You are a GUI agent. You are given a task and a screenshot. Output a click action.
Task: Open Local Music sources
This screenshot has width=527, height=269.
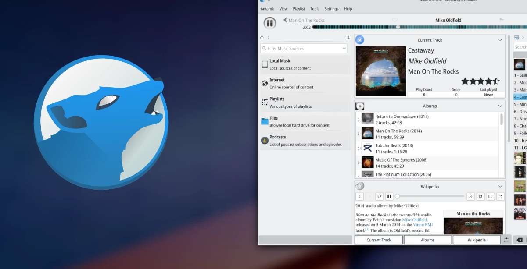(305, 64)
